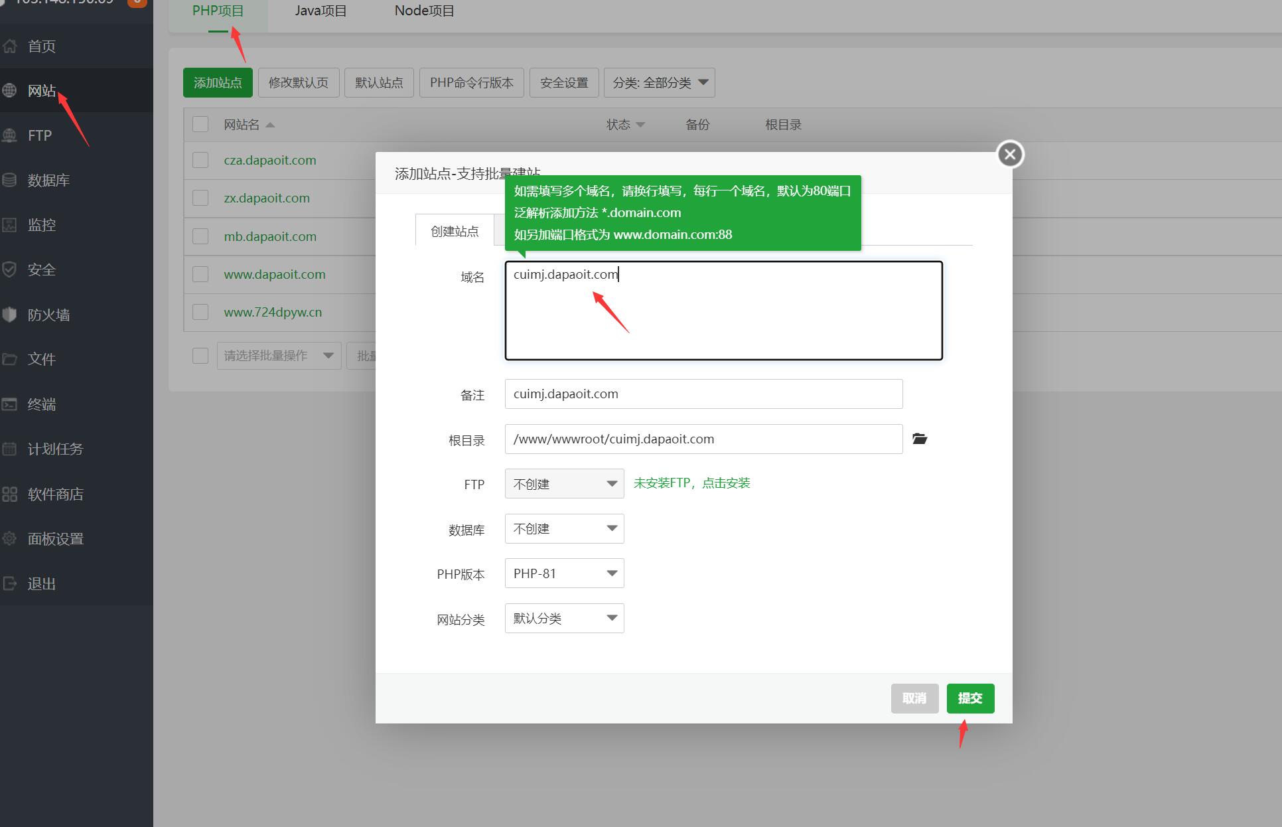Open the 计划任务 calendar sidebar icon
Image resolution: width=1282 pixels, height=827 pixels.
(x=9, y=449)
